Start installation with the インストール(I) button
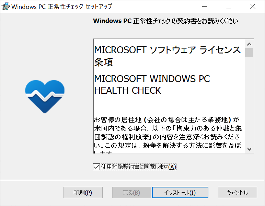Image resolution: width=265 pixels, height=206 pixels. (x=180, y=193)
